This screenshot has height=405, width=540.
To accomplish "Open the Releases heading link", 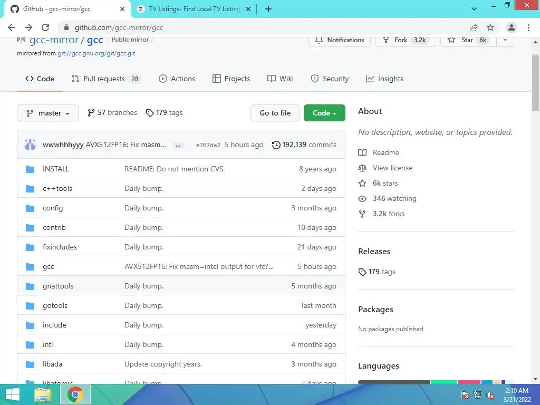I will (374, 252).
